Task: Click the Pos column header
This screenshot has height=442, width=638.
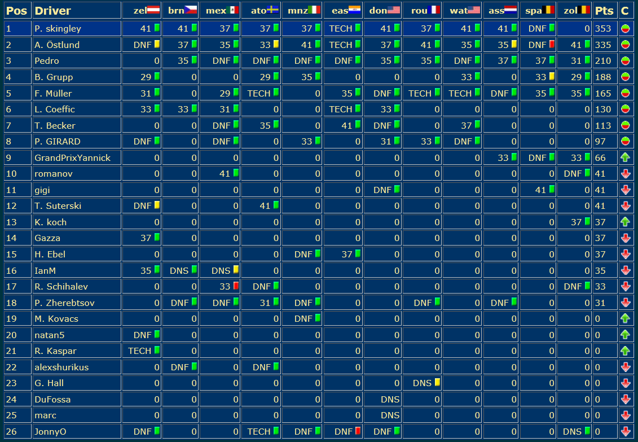Action: (16, 11)
